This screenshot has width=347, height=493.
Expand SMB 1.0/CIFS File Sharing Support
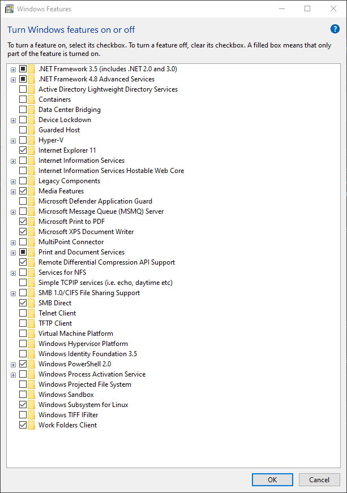13,293
